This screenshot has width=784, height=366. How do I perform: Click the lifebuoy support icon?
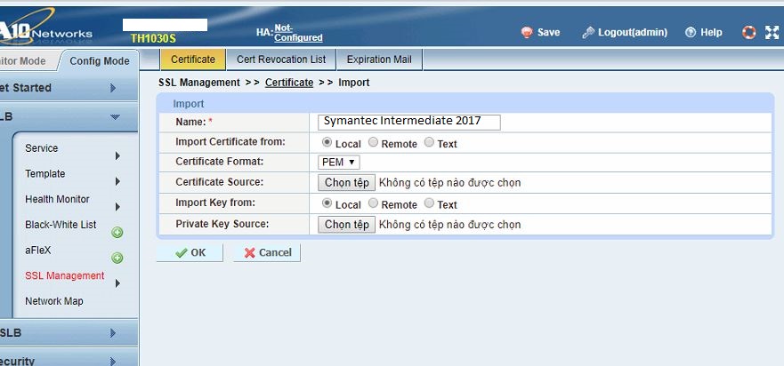pyautogui.click(x=748, y=33)
